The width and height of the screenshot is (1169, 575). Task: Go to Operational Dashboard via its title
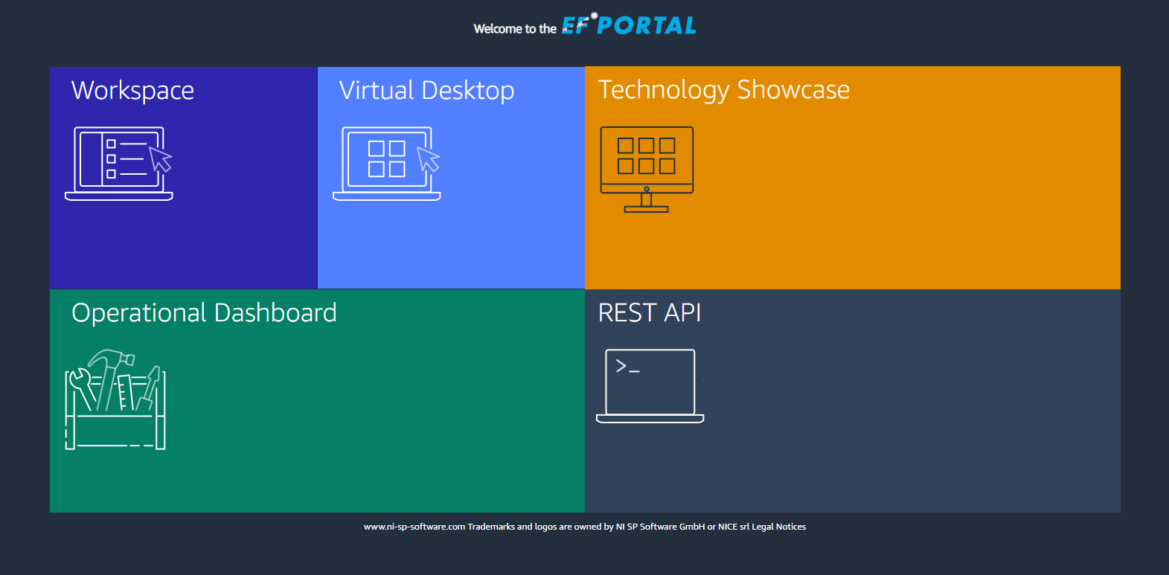(204, 313)
